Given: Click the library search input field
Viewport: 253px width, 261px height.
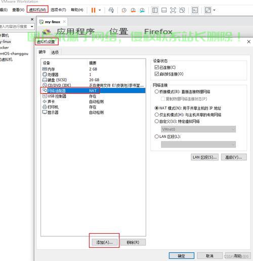Looking at the screenshot, I should (x=14, y=27).
